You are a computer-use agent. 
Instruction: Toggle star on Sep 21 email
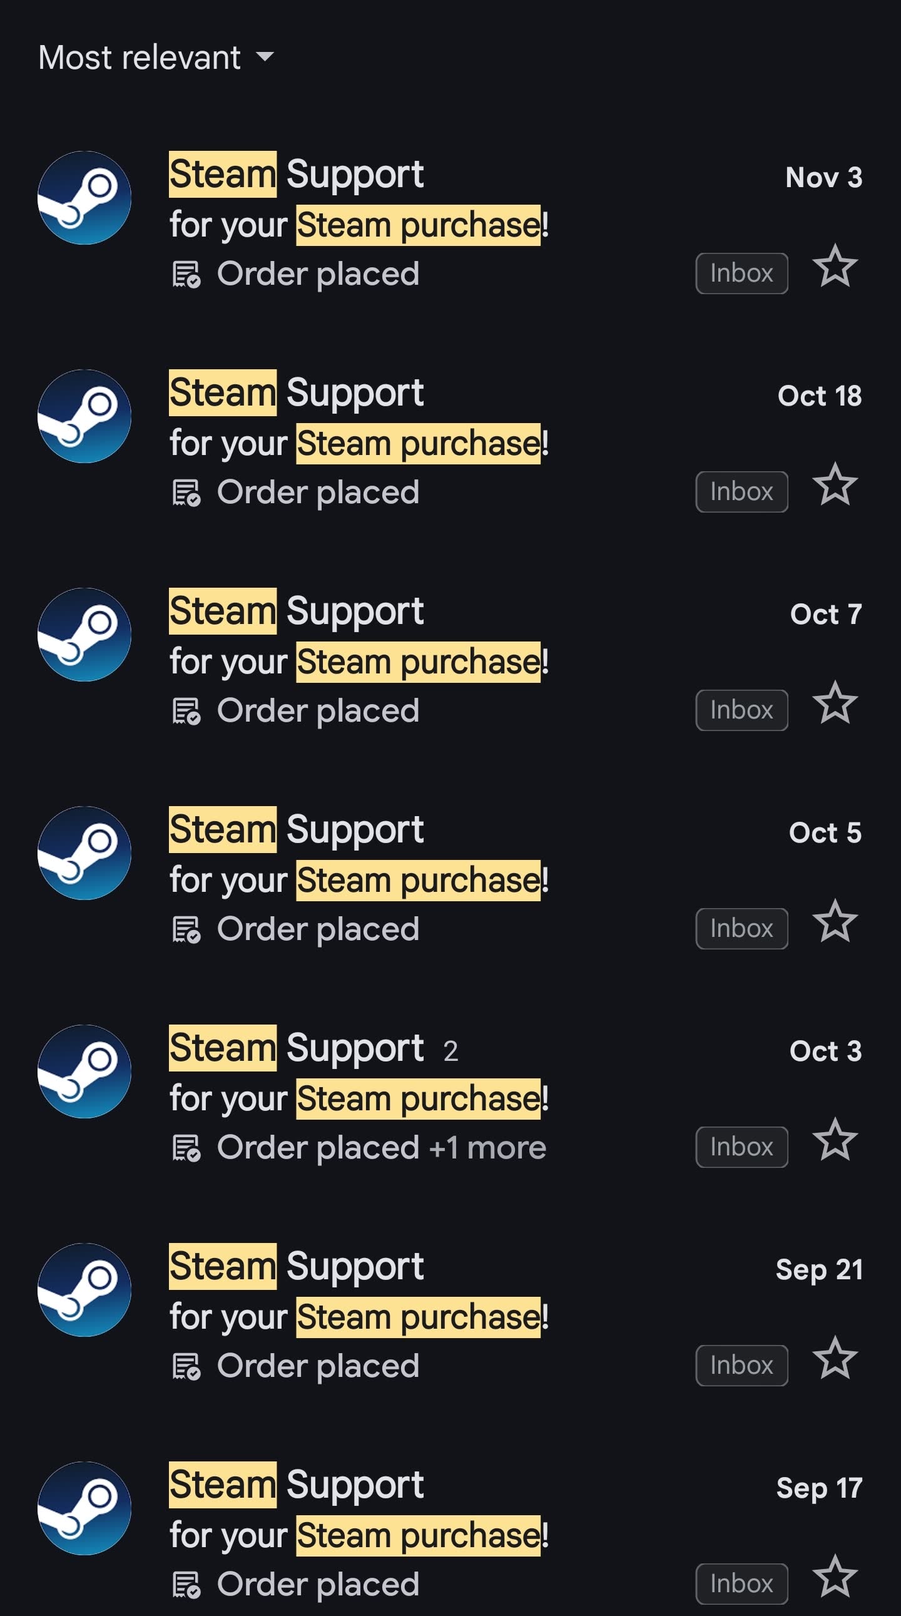pos(835,1358)
